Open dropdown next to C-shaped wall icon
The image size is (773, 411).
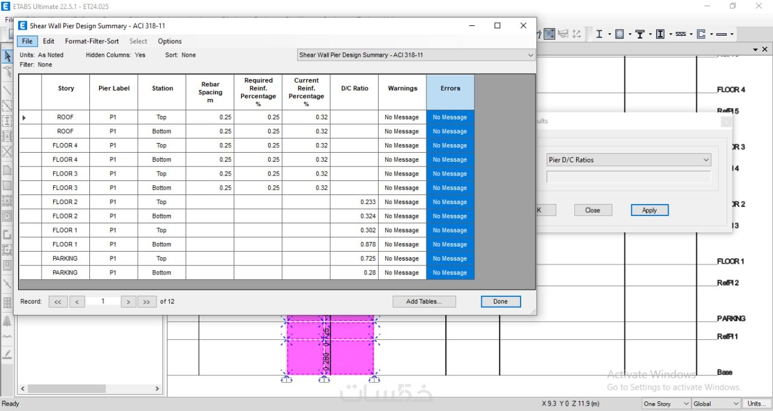pyautogui.click(x=711, y=34)
